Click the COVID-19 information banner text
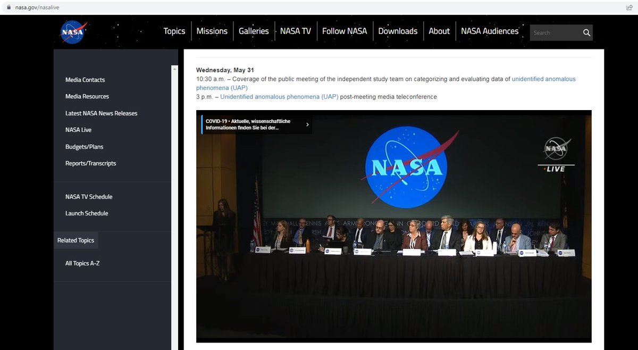 coord(248,124)
